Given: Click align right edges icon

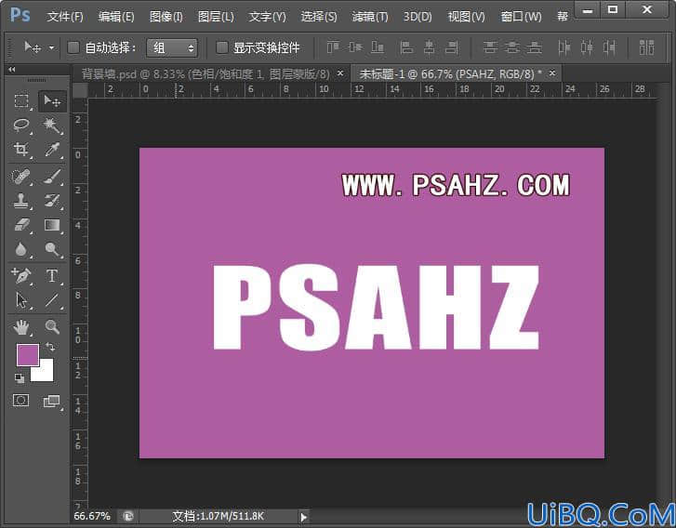Looking at the screenshot, I should [451, 47].
